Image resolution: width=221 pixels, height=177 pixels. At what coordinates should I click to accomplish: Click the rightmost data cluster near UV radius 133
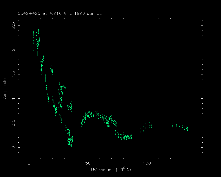click(185, 128)
